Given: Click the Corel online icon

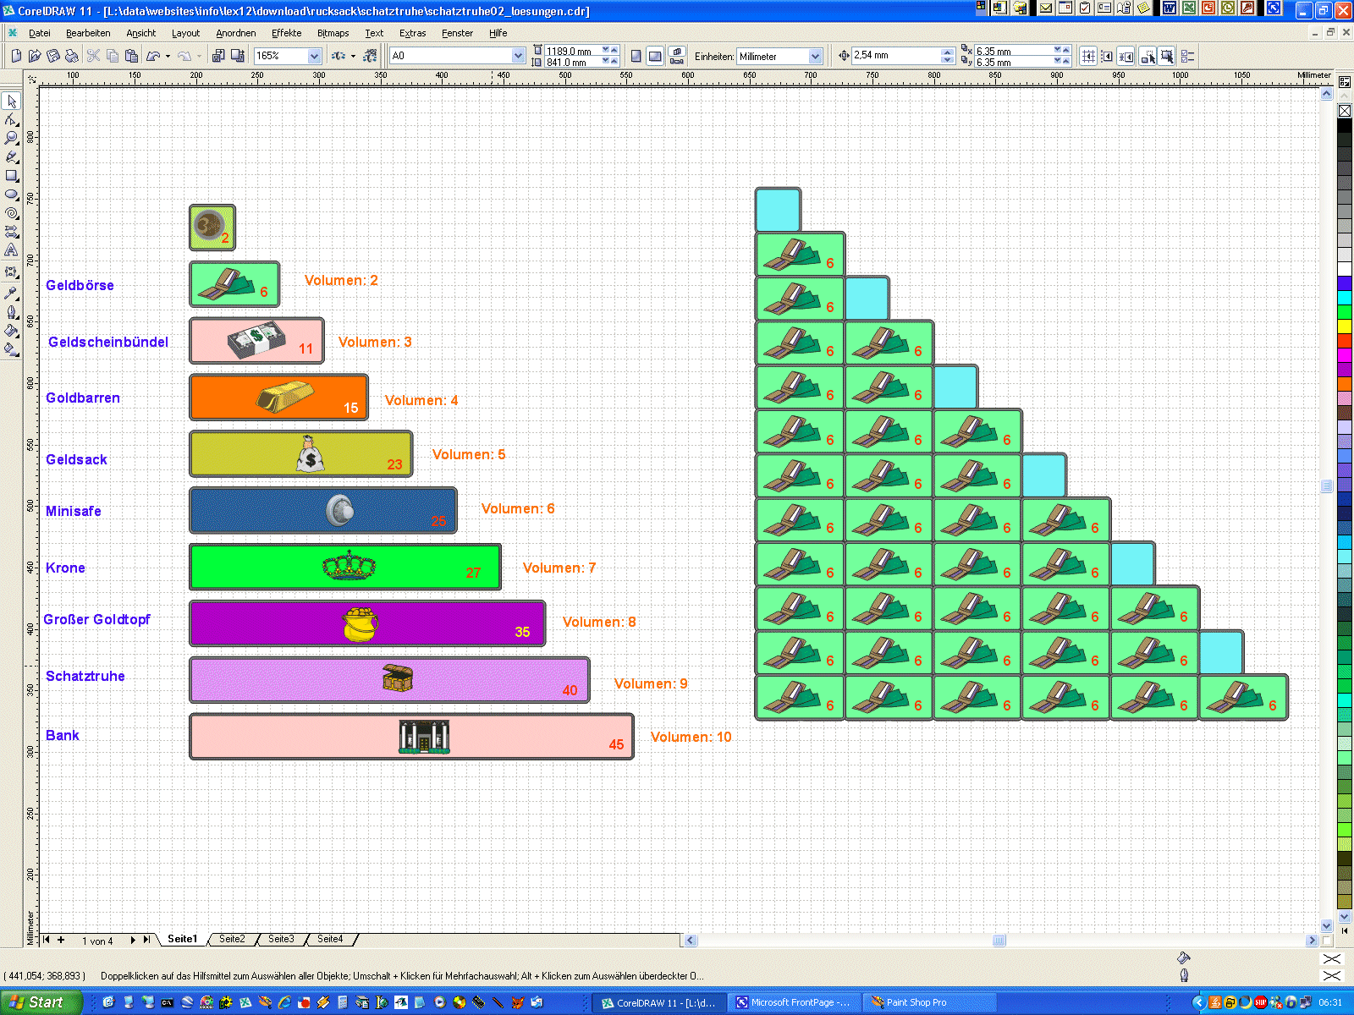Looking at the screenshot, I should pos(370,56).
